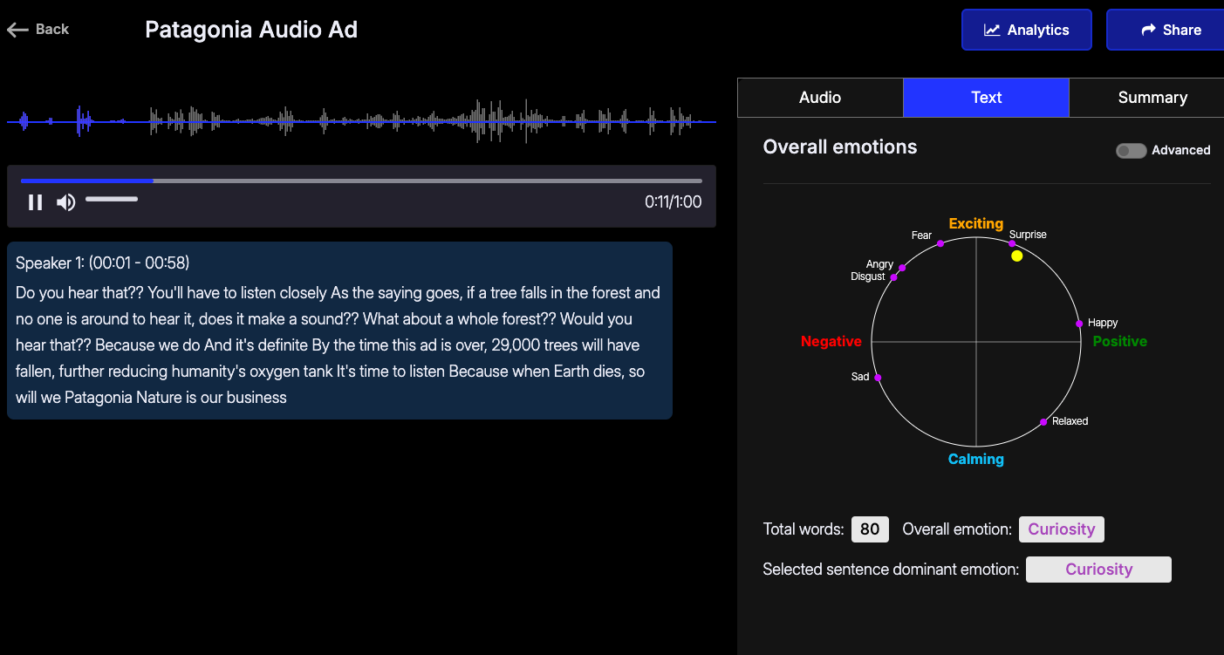Select the Fear point on the circle
Screen dimensions: 1224x655
(940, 243)
